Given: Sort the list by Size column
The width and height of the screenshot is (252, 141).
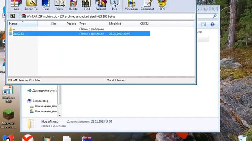Looking at the screenshot, I should pyautogui.click(x=54, y=23).
